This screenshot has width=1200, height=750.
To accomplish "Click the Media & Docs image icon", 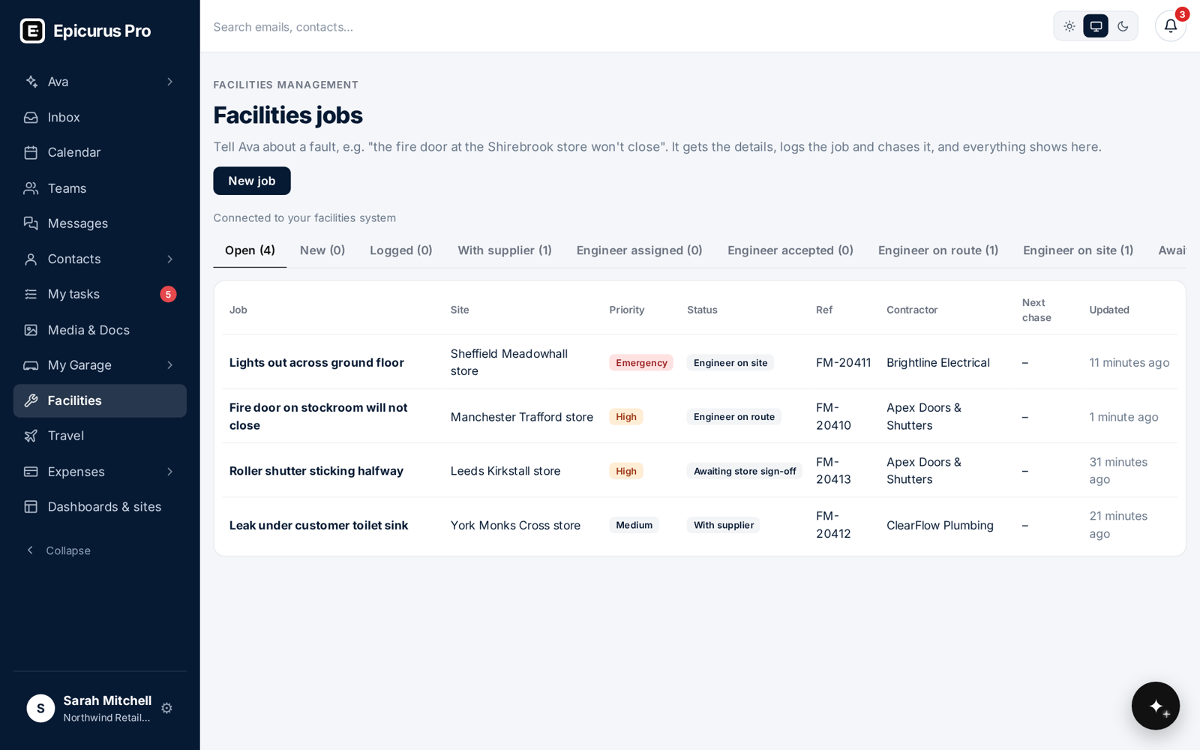I will (31, 330).
